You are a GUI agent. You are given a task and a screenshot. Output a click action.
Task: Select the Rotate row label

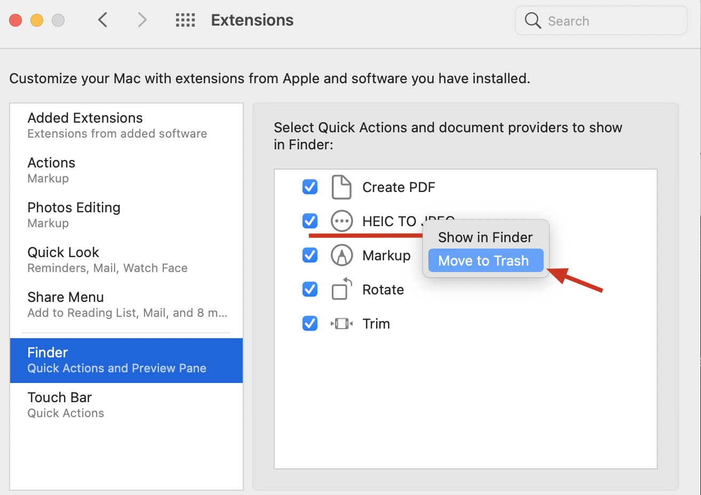(383, 290)
